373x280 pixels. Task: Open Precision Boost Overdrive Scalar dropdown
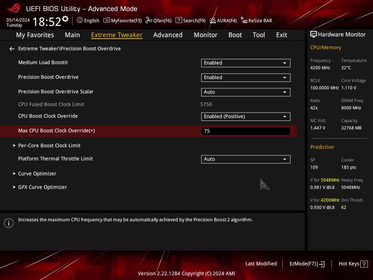coord(246,92)
